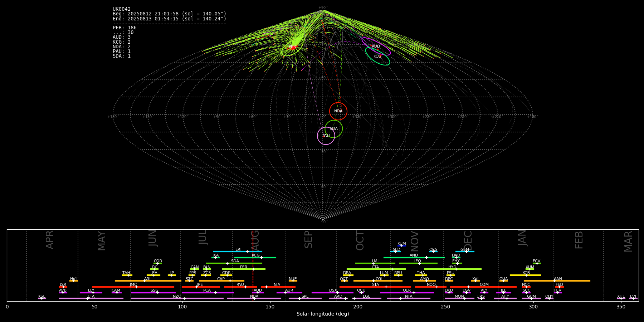Click the 'KCG: 2' count in the header list
644x322 pixels.
[x=122, y=42]
